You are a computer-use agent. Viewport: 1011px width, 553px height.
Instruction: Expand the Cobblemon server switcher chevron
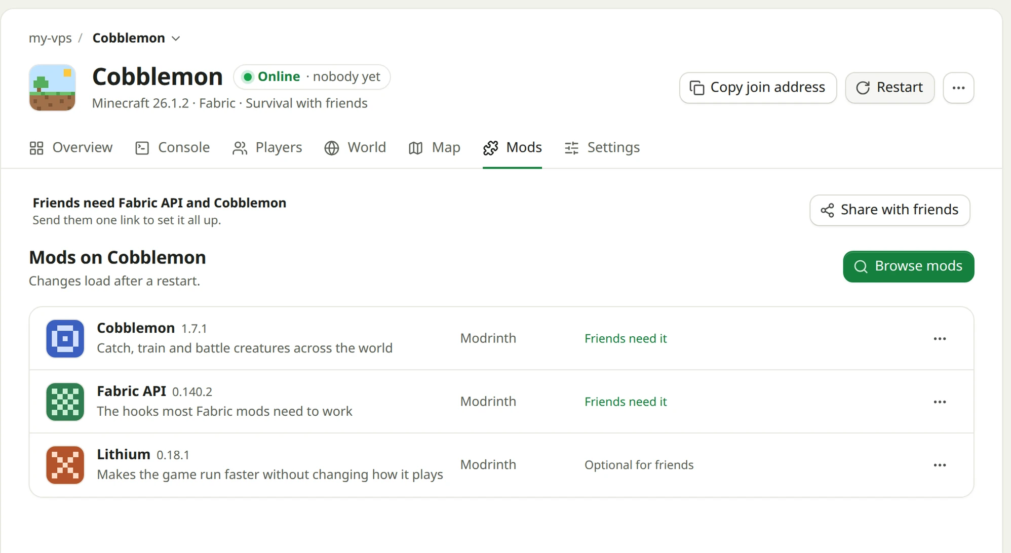pyautogui.click(x=176, y=38)
